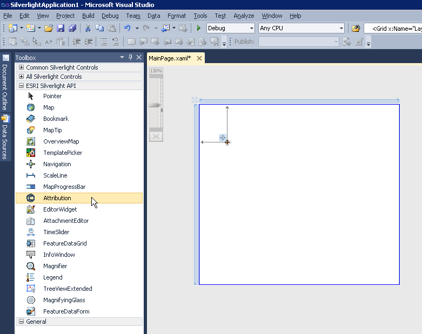Click the Add New Item toolbar icon
Viewport: 422px width, 334px height.
click(x=31, y=28)
